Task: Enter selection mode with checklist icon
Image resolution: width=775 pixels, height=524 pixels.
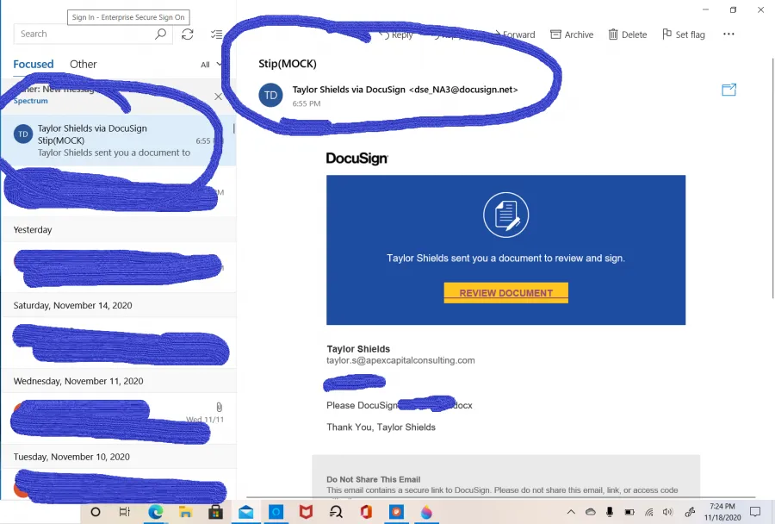Action: pos(216,34)
